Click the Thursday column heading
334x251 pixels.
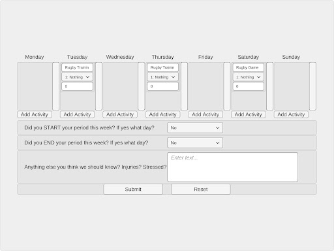click(x=162, y=57)
